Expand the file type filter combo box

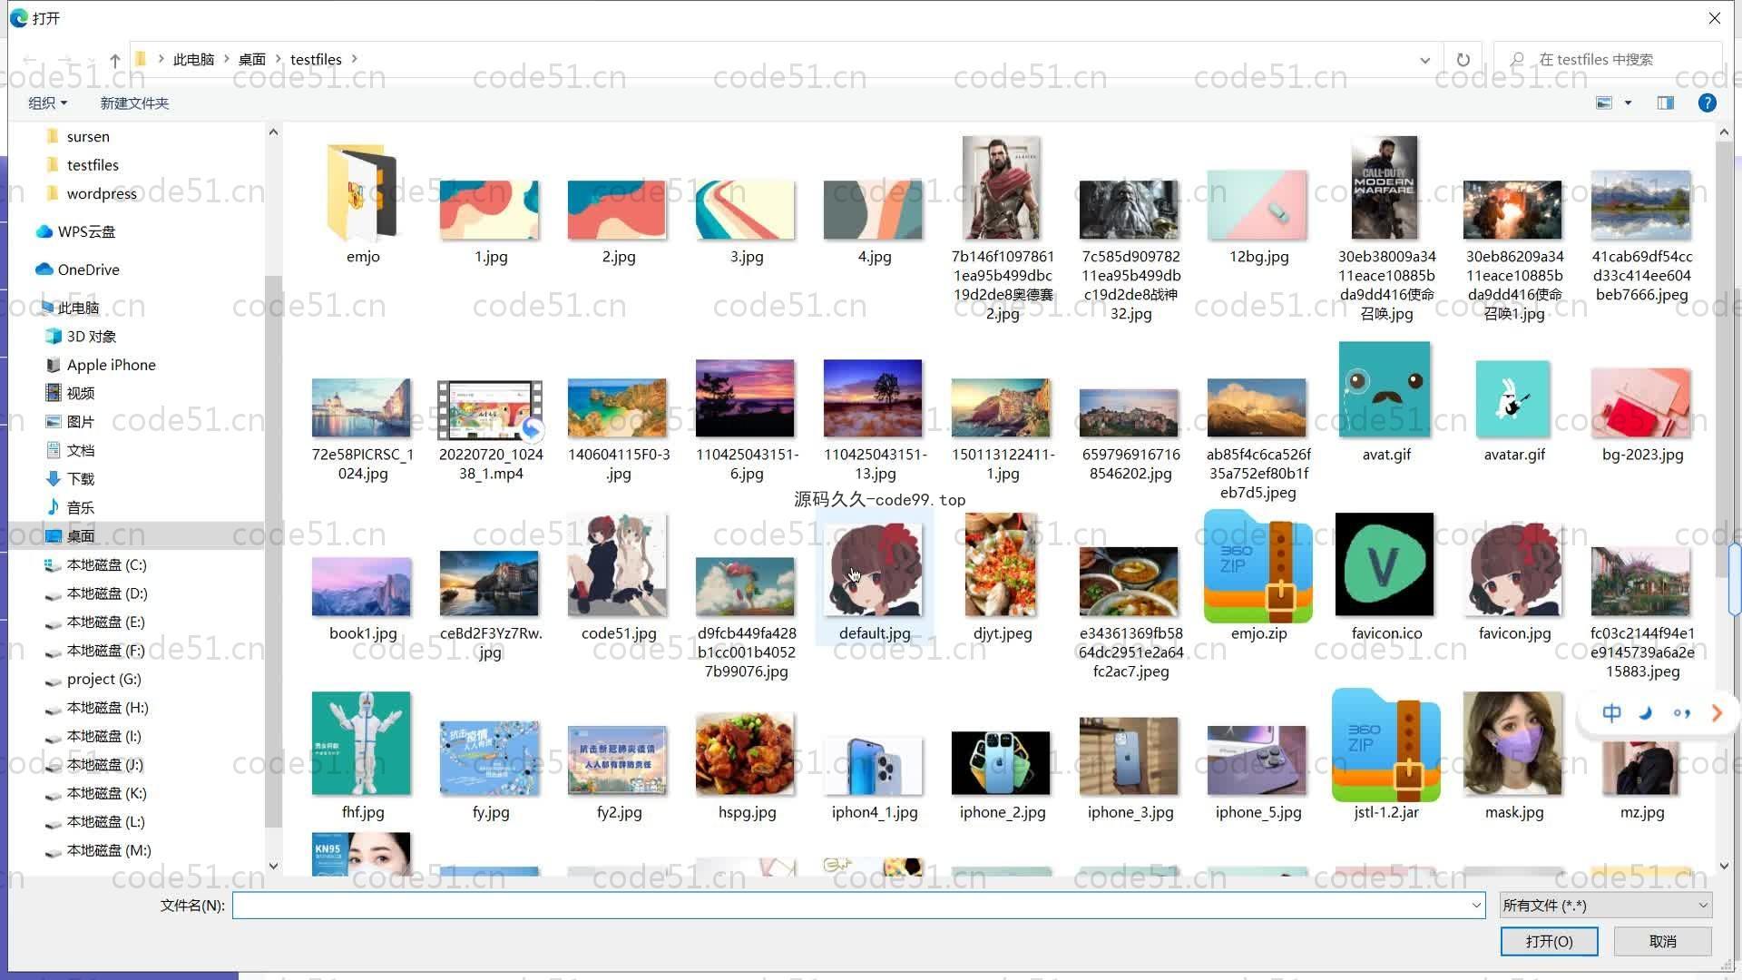tap(1604, 905)
